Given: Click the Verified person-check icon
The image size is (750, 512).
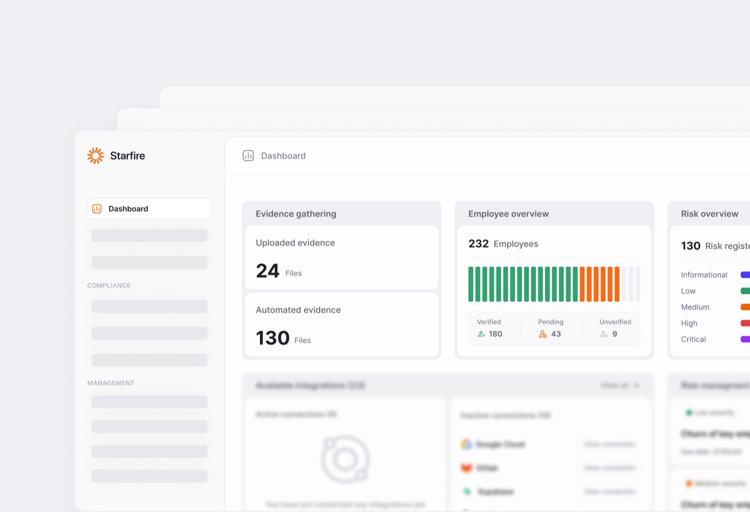Looking at the screenshot, I should 481,334.
